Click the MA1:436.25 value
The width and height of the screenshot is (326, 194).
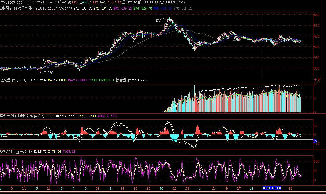tap(83, 9)
